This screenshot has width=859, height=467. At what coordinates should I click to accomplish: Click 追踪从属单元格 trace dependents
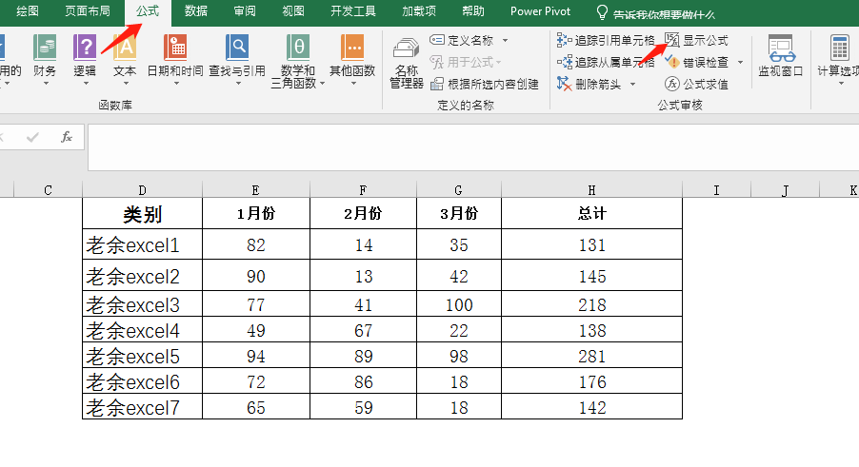[606, 62]
